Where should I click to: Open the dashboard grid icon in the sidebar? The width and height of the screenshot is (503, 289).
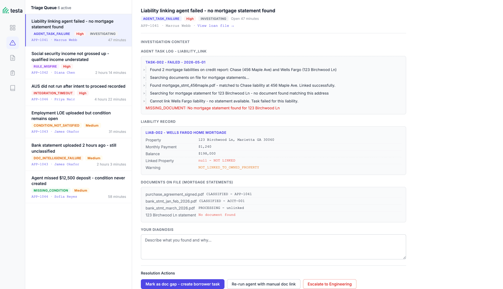coord(13,28)
